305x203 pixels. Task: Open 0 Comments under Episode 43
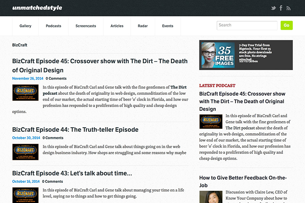[53, 181]
